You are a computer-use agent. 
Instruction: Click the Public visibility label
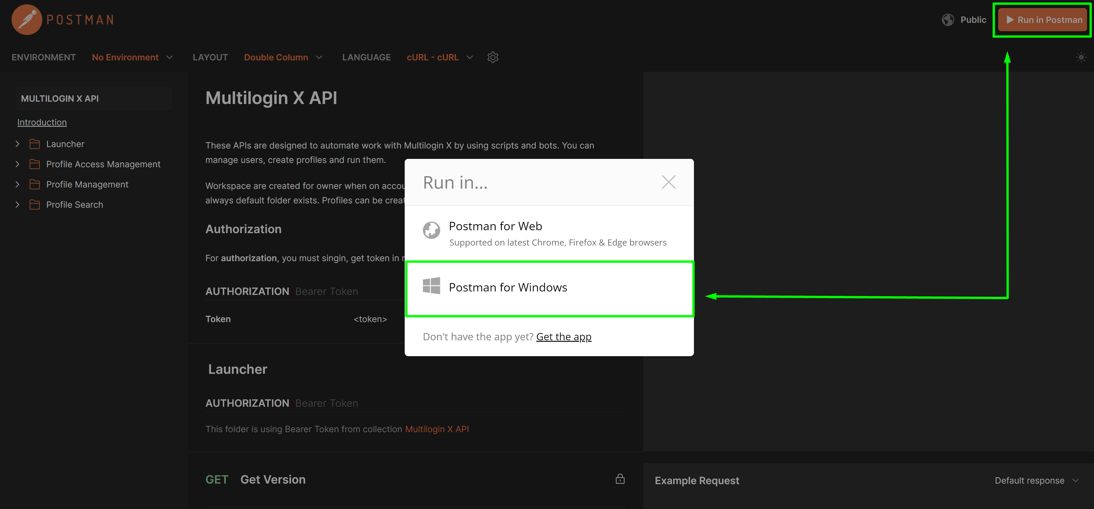[x=973, y=20]
